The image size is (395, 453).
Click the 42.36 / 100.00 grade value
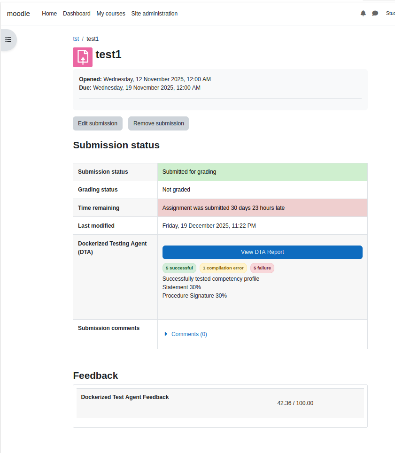pos(295,403)
